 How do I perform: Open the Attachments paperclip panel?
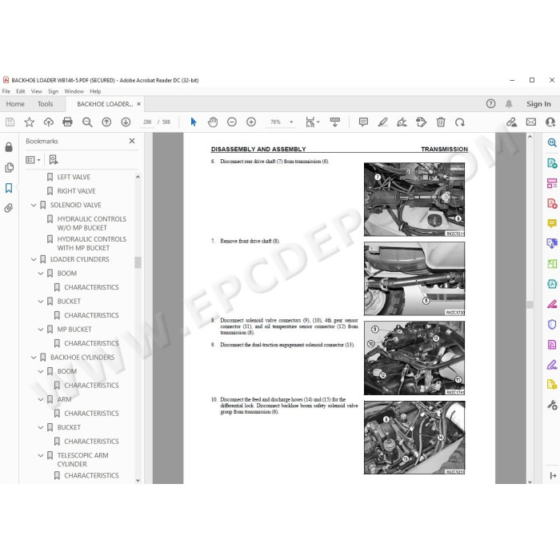pos(9,207)
